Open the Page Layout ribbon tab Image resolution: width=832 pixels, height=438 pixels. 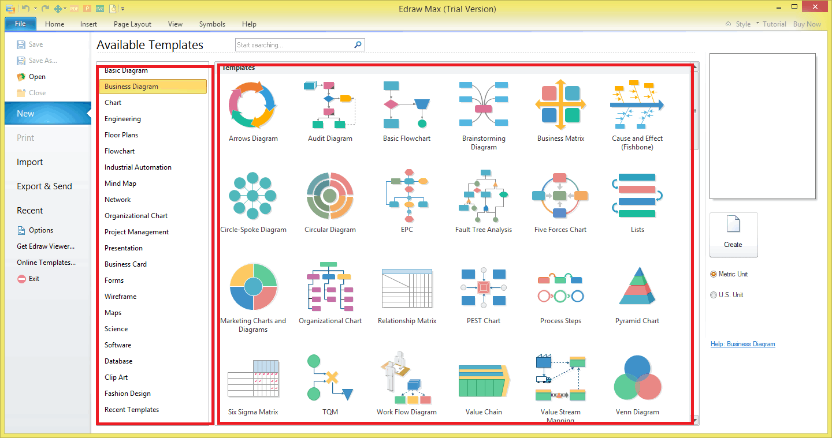click(132, 24)
